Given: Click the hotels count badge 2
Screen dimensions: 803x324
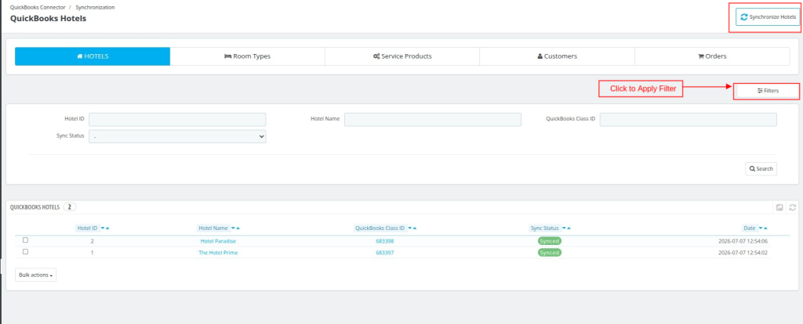Looking at the screenshot, I should click(x=70, y=207).
